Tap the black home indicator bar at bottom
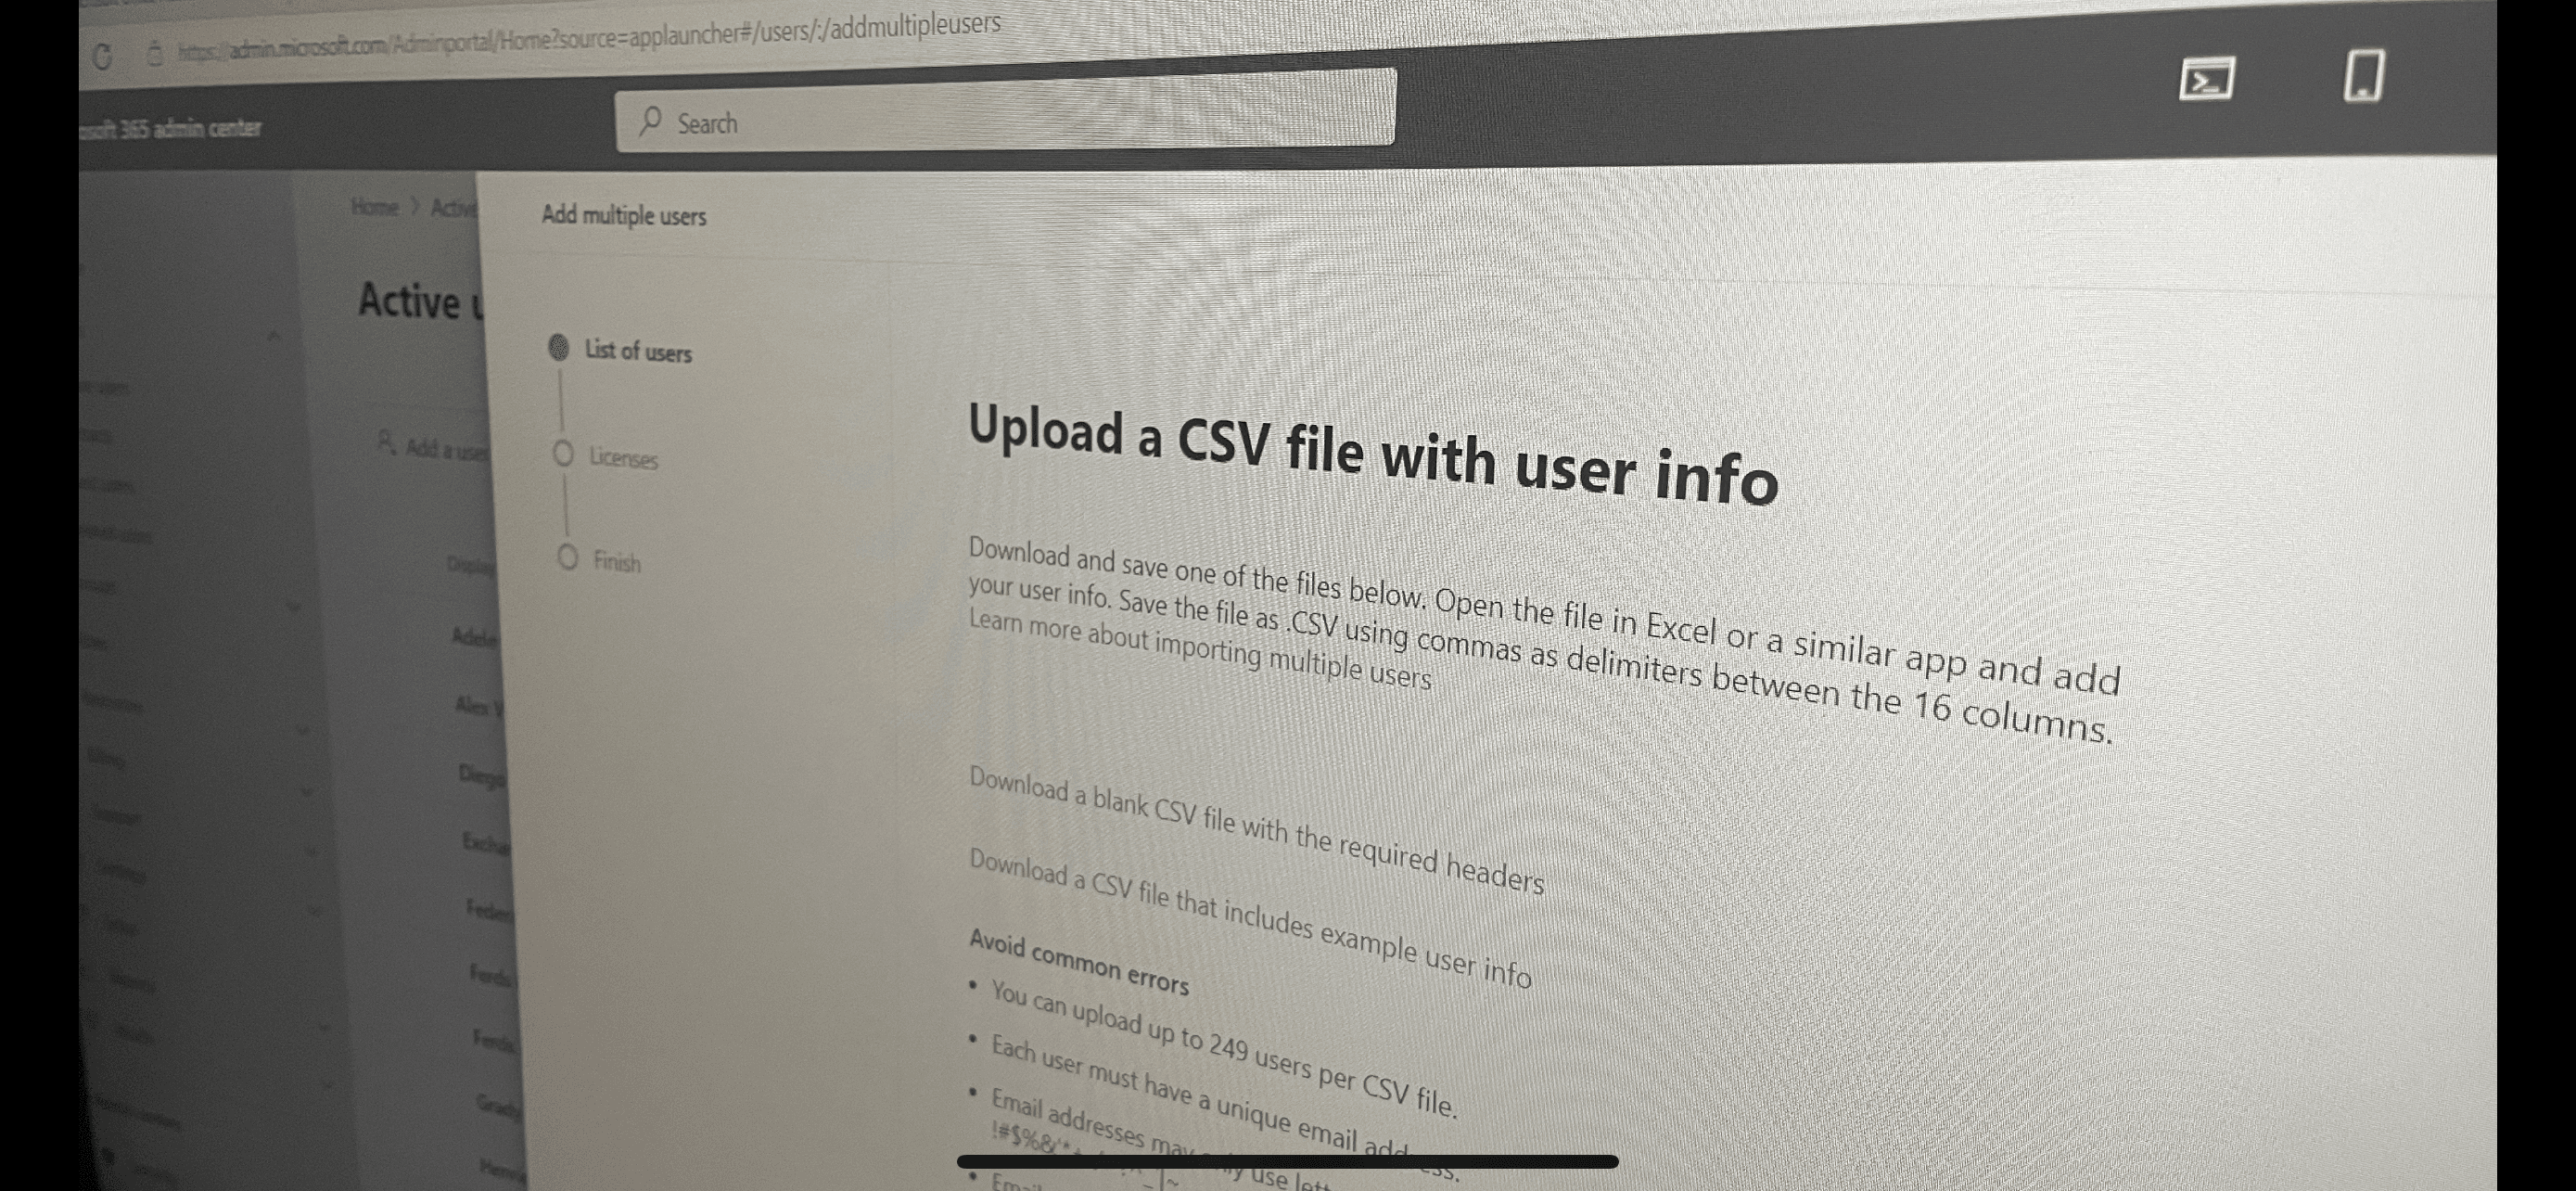 pyautogui.click(x=1288, y=1161)
